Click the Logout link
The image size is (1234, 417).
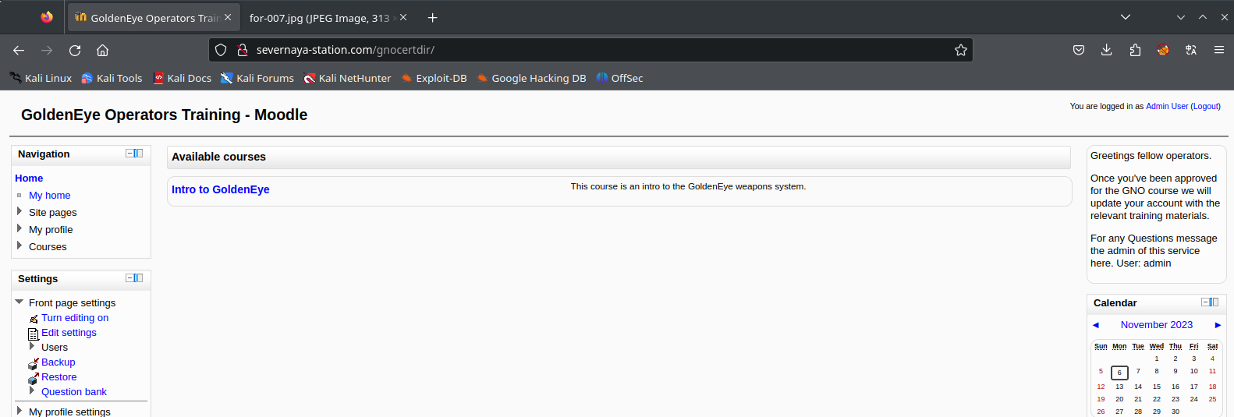(x=1205, y=106)
